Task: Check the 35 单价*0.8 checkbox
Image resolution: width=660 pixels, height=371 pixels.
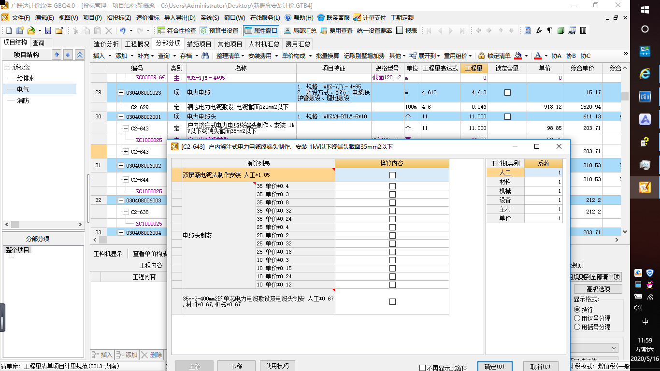Action: pyautogui.click(x=392, y=202)
